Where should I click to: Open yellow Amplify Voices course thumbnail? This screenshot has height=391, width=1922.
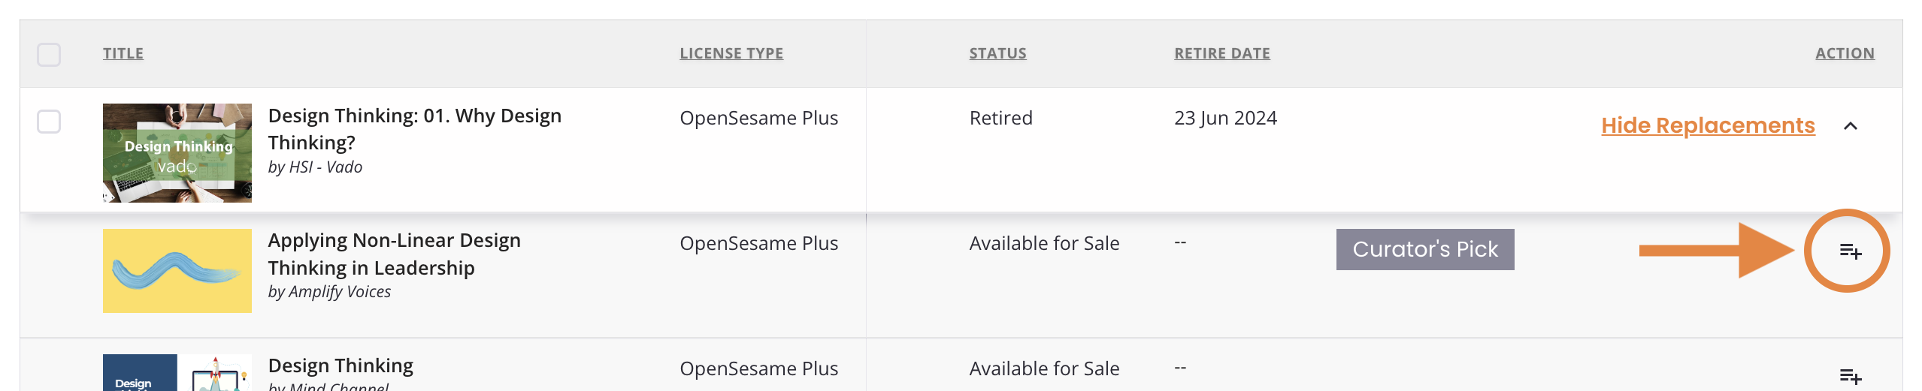[x=177, y=271]
